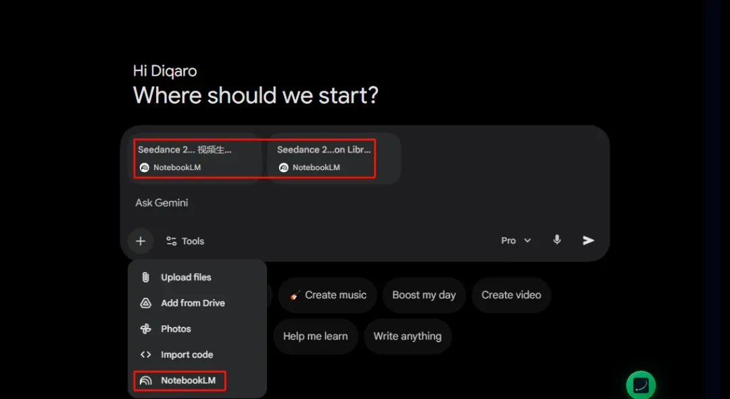Select the Create video suggestion
The width and height of the screenshot is (730, 399).
coord(511,295)
